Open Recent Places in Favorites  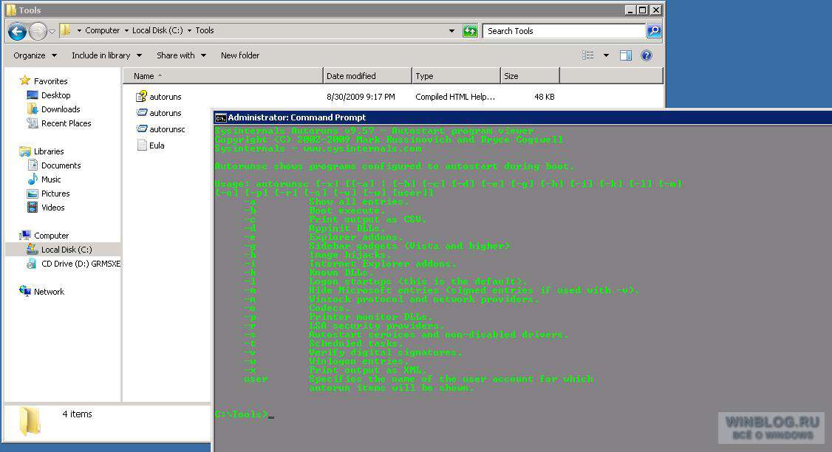pyautogui.click(x=67, y=123)
